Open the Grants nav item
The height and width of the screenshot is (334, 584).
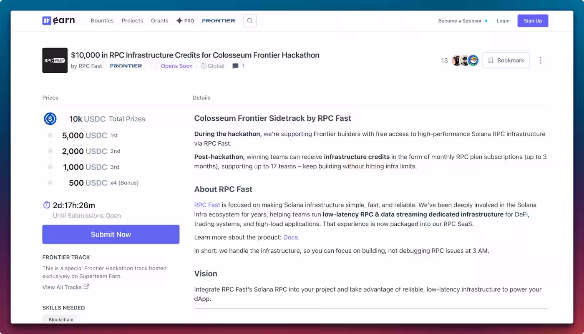pyautogui.click(x=160, y=20)
